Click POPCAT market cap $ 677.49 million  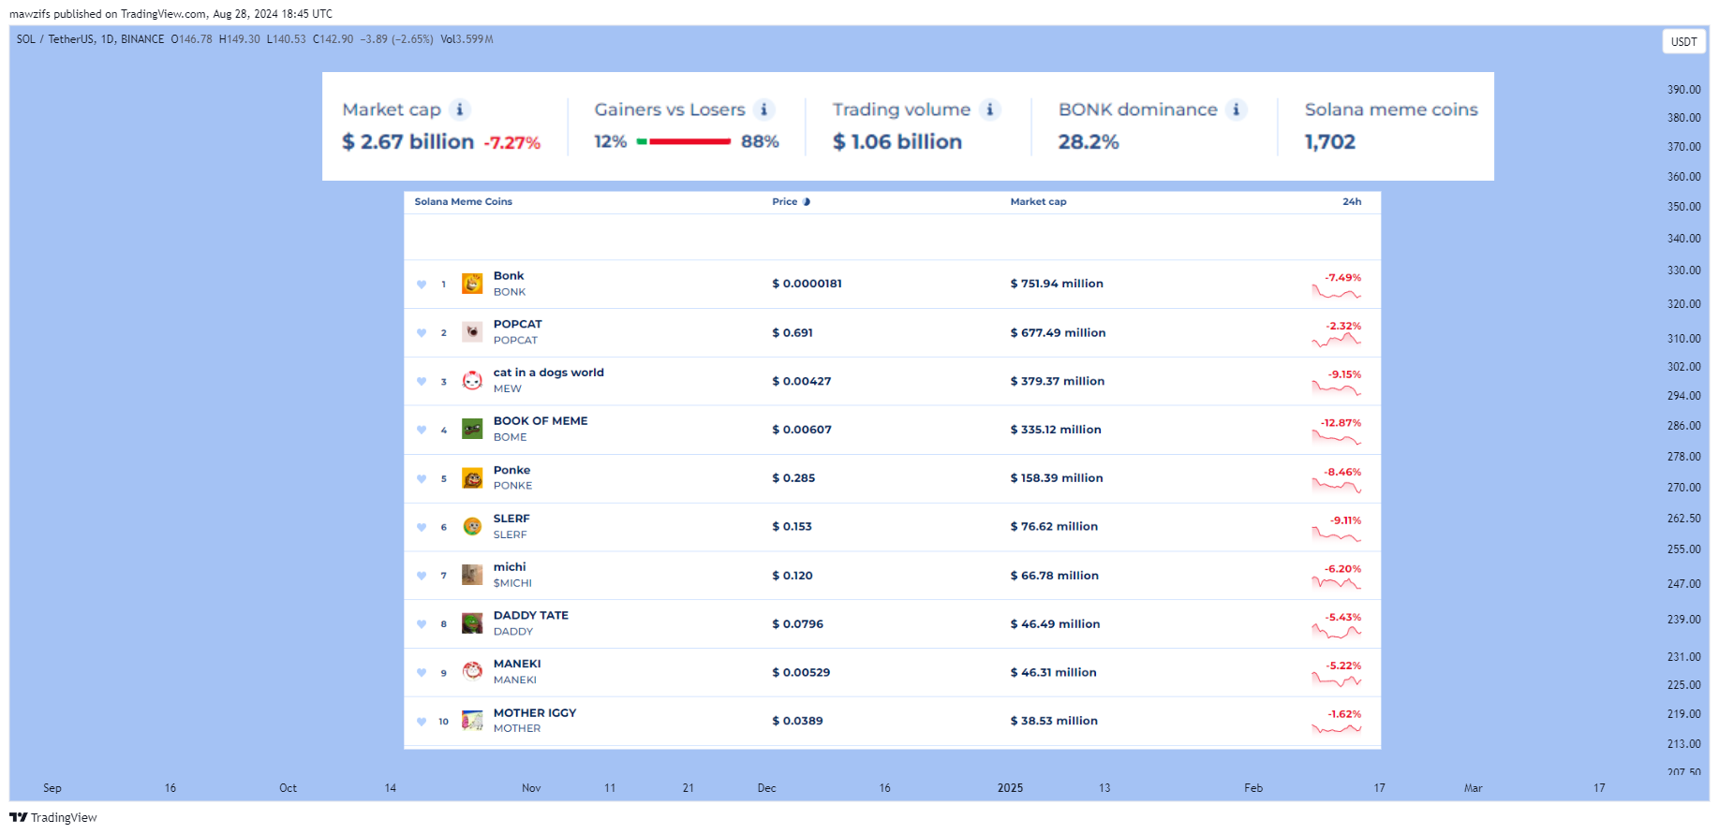[1058, 332]
